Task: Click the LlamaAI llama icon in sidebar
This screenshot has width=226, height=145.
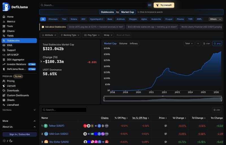Action: click(4, 86)
